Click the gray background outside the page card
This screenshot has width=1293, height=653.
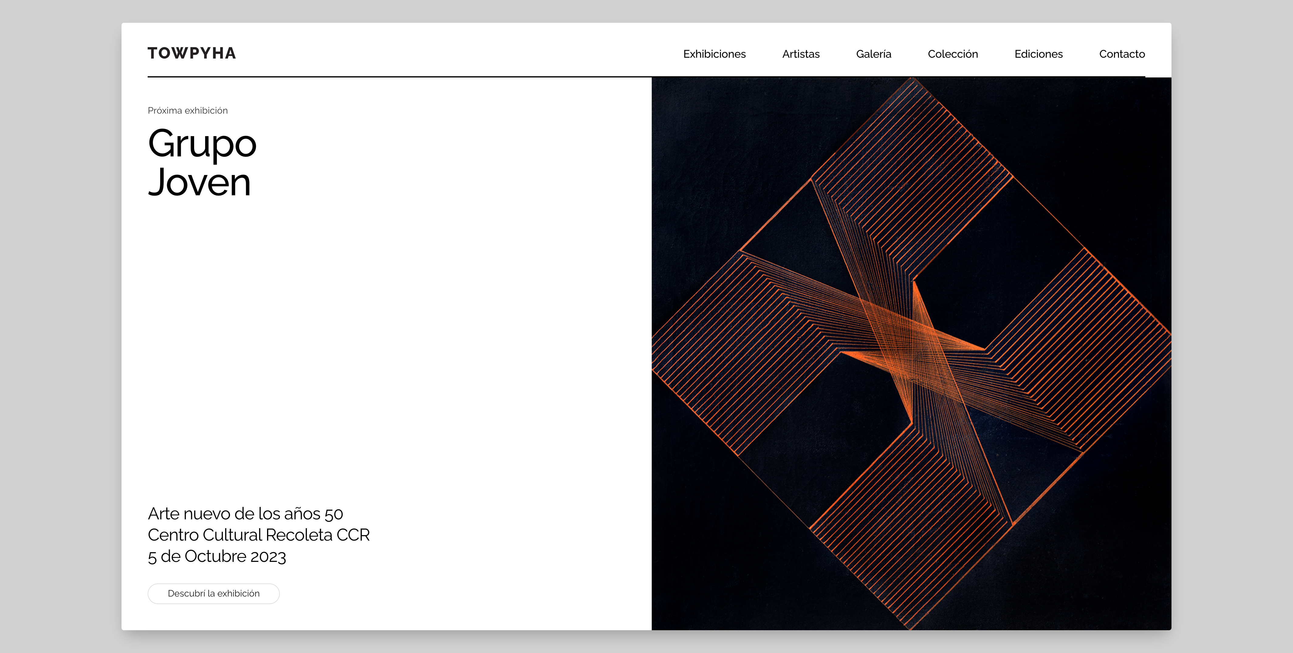[60, 326]
